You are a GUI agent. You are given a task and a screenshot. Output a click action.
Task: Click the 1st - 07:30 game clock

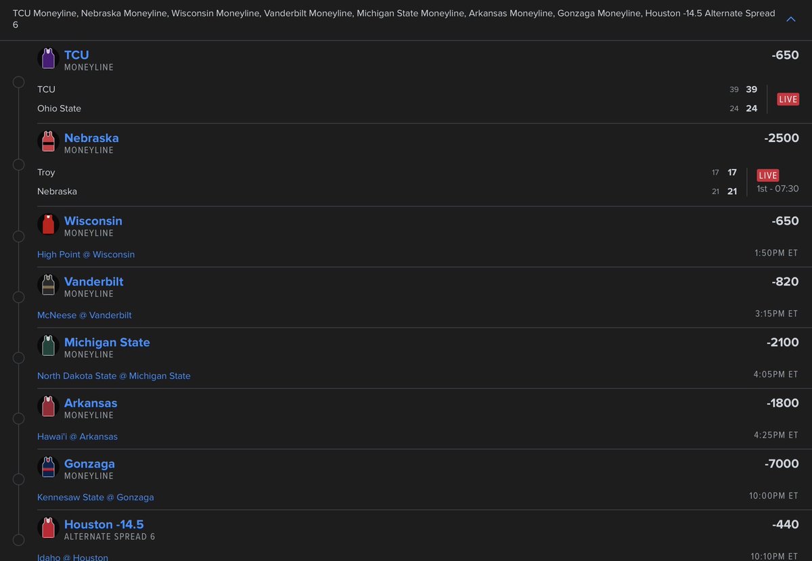pos(777,189)
